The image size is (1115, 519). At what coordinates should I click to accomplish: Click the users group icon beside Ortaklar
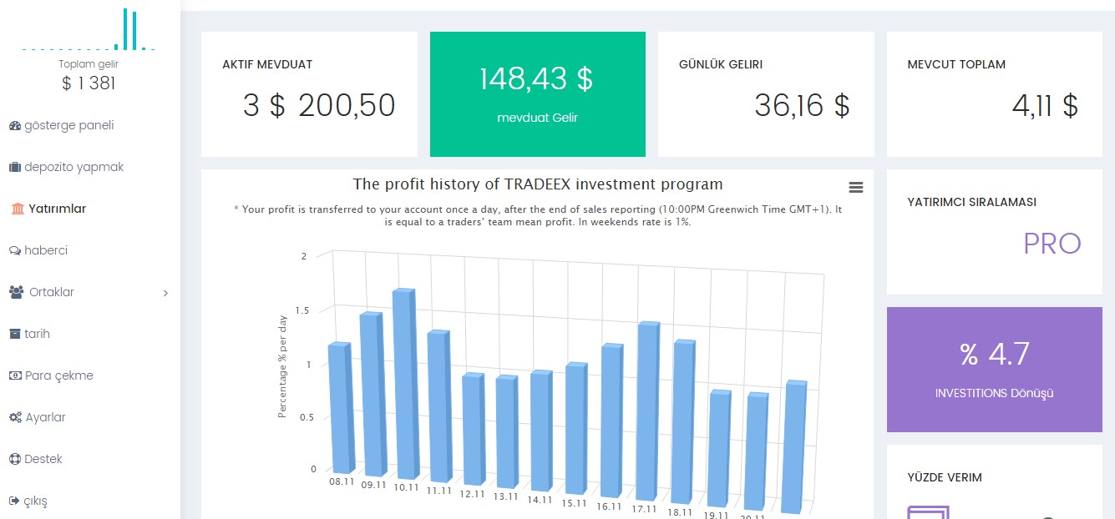point(17,292)
